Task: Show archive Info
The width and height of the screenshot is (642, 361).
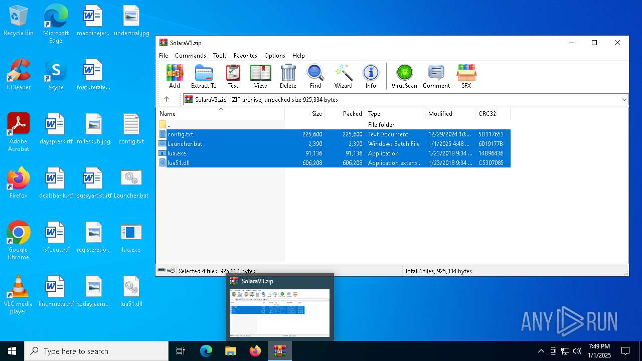Action: 371,77
